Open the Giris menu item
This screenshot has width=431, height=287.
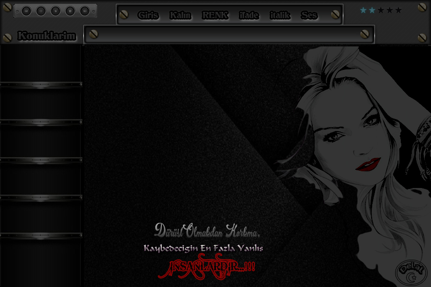click(148, 15)
